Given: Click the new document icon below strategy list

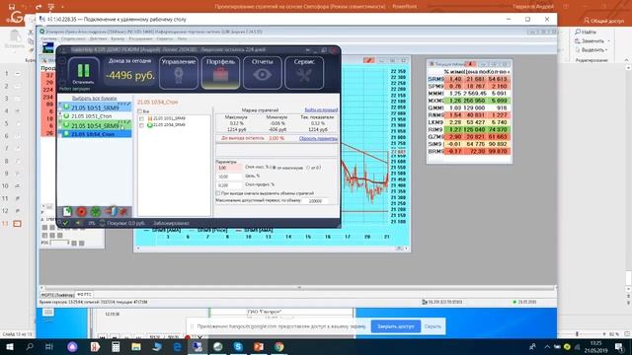Looking at the screenshot, I should pos(67,211).
